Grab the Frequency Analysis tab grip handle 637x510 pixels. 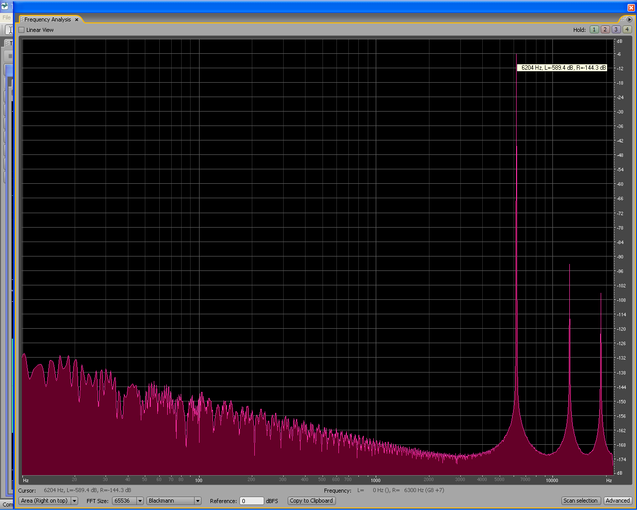point(21,20)
